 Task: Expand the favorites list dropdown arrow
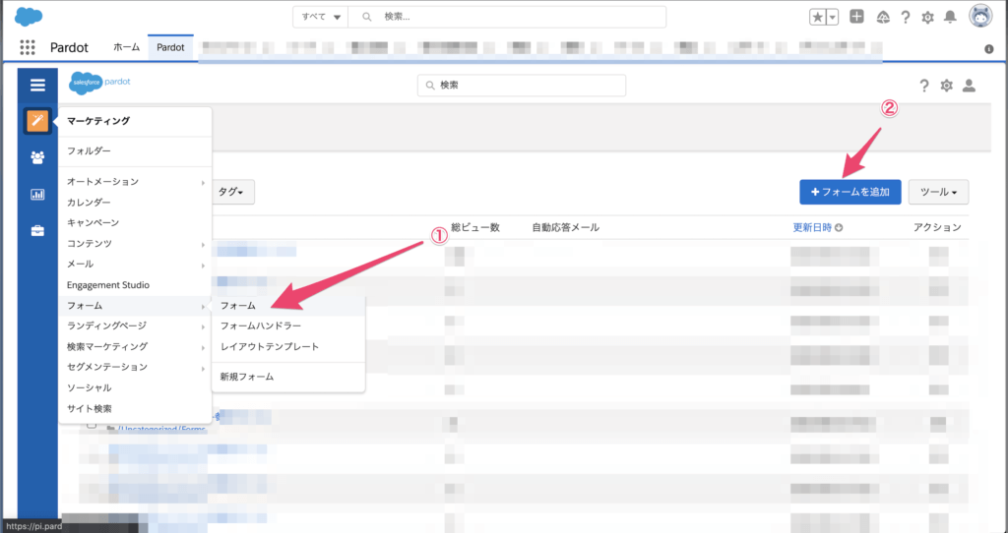833,18
